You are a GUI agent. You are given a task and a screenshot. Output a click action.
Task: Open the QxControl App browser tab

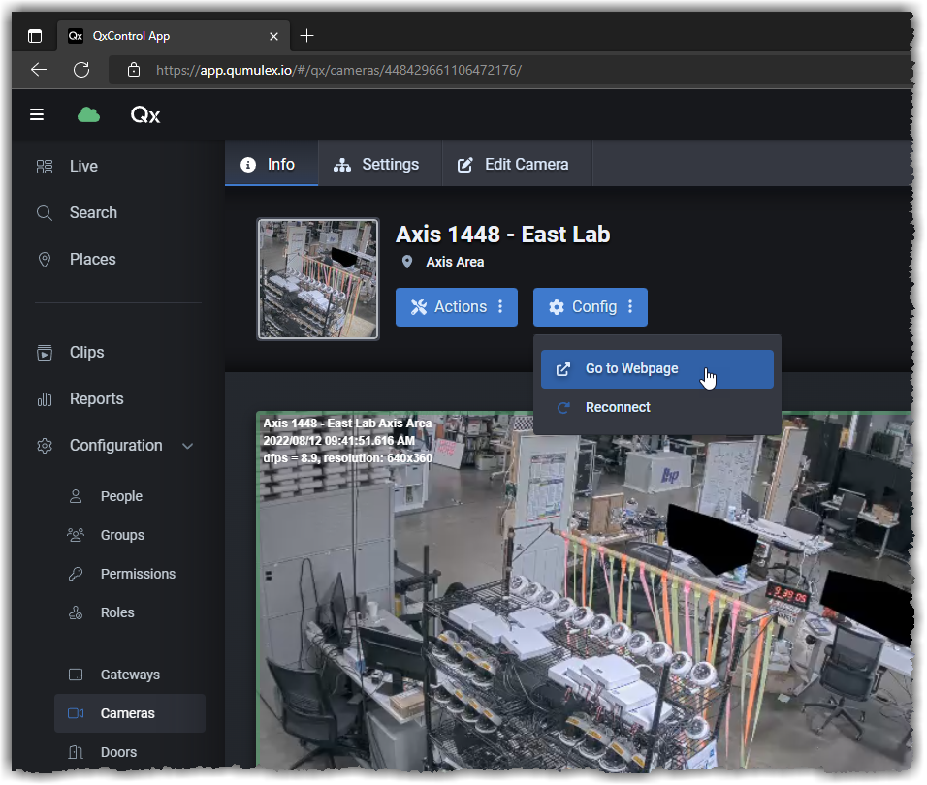tap(174, 36)
